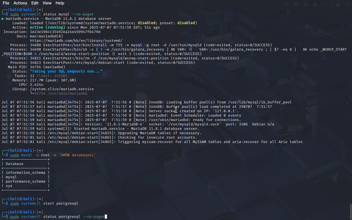The width and height of the screenshot is (352, 220).
Task: Click the Memory value '217.7M (peak: 307.6M)'
Action: 53,80
